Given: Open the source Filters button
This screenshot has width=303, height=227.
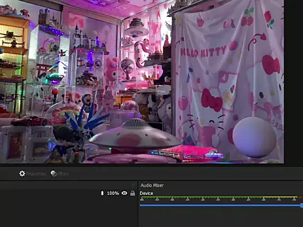Looking at the screenshot, I should pos(60,173).
